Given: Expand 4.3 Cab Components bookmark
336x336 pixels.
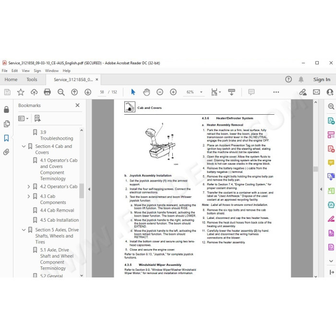Looking at the screenshot, I should (x=28, y=196).
